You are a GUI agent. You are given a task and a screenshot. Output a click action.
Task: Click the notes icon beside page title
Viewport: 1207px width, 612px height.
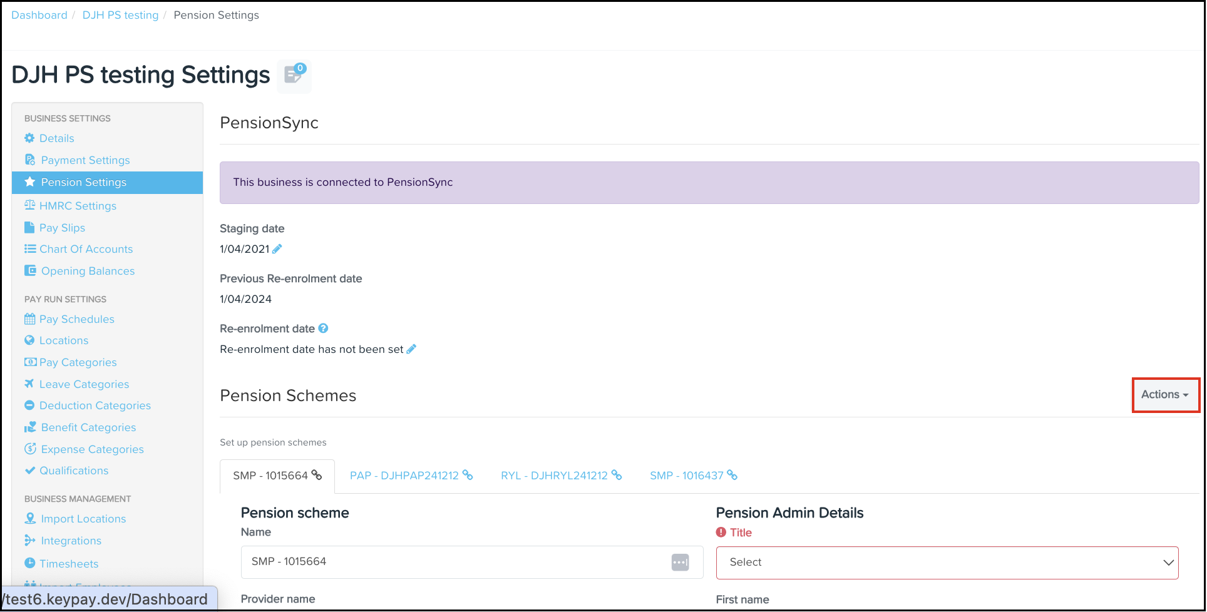click(x=294, y=76)
